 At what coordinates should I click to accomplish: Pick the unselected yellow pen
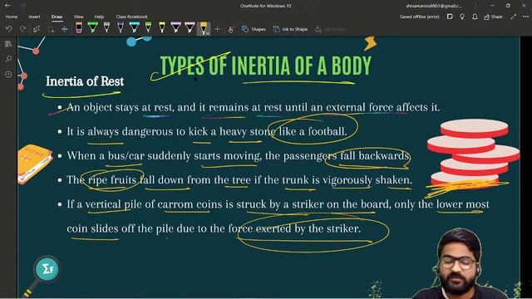(162, 27)
